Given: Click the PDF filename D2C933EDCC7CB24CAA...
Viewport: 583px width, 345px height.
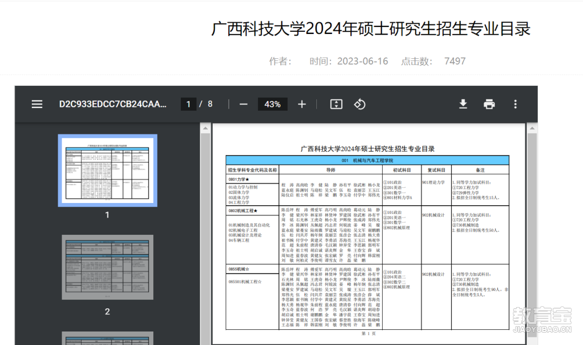Looking at the screenshot, I should point(113,104).
